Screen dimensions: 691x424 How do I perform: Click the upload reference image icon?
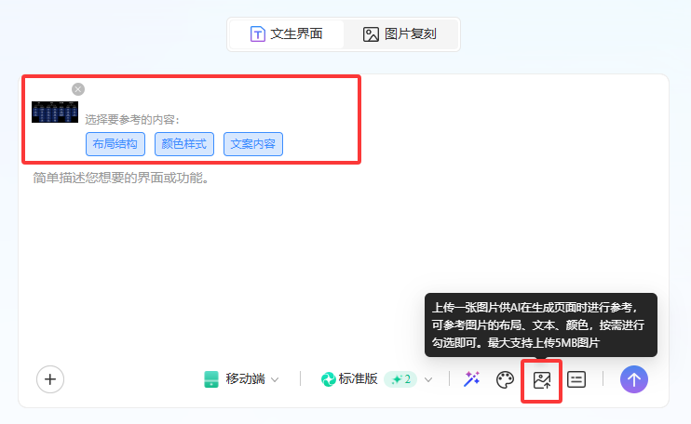tap(541, 379)
